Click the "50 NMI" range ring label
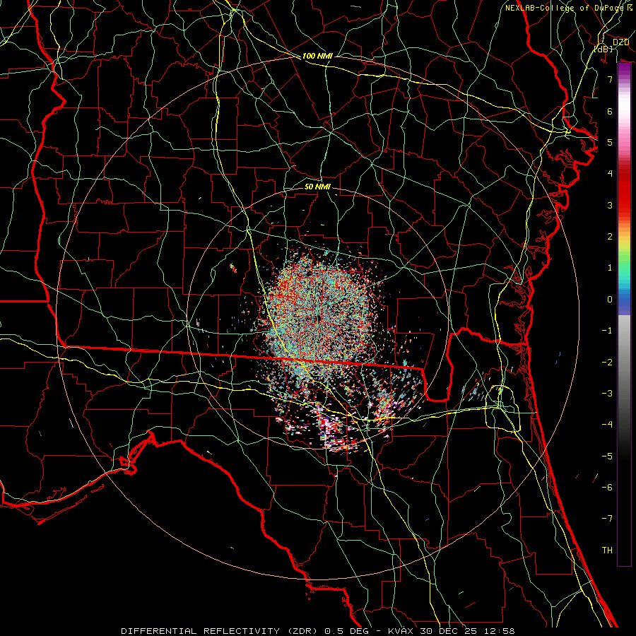Viewport: 636px width, 636px height. (317, 187)
